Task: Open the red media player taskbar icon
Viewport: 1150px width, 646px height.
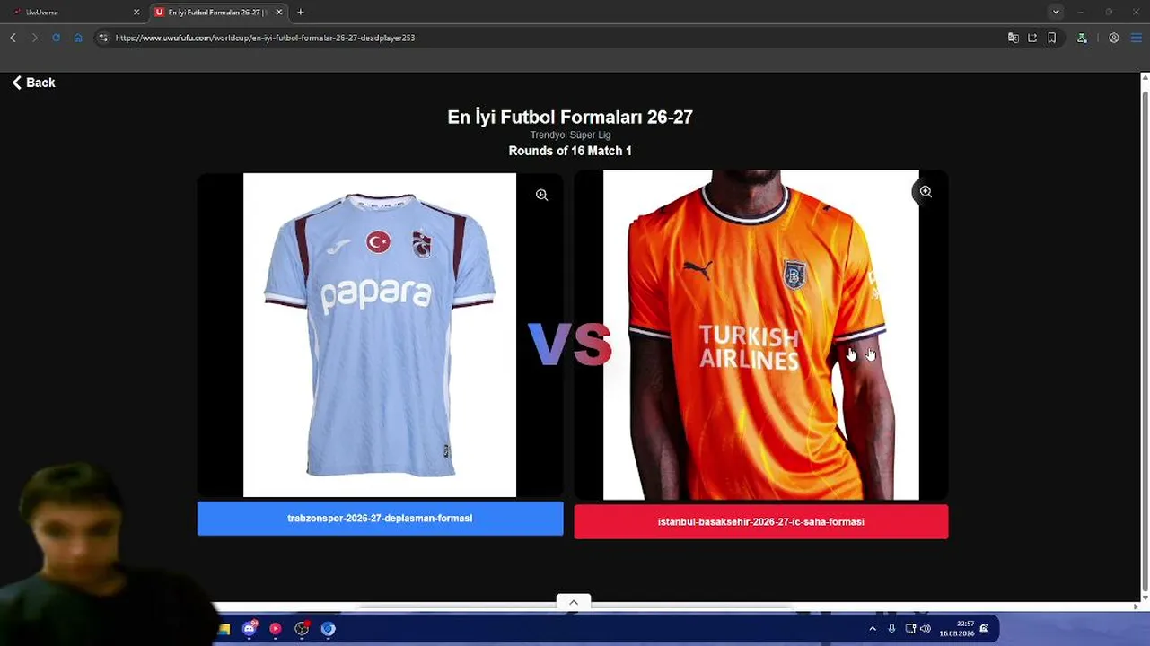Action: [276, 629]
